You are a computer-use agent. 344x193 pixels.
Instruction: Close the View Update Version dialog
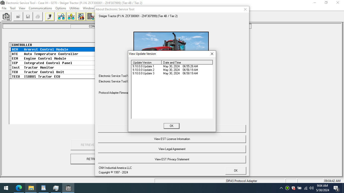[x=212, y=54]
